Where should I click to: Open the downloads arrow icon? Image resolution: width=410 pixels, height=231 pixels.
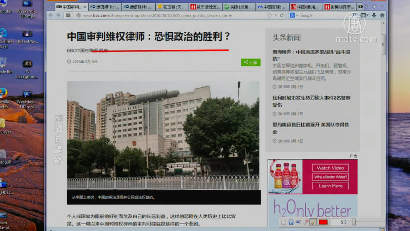[x=374, y=15]
